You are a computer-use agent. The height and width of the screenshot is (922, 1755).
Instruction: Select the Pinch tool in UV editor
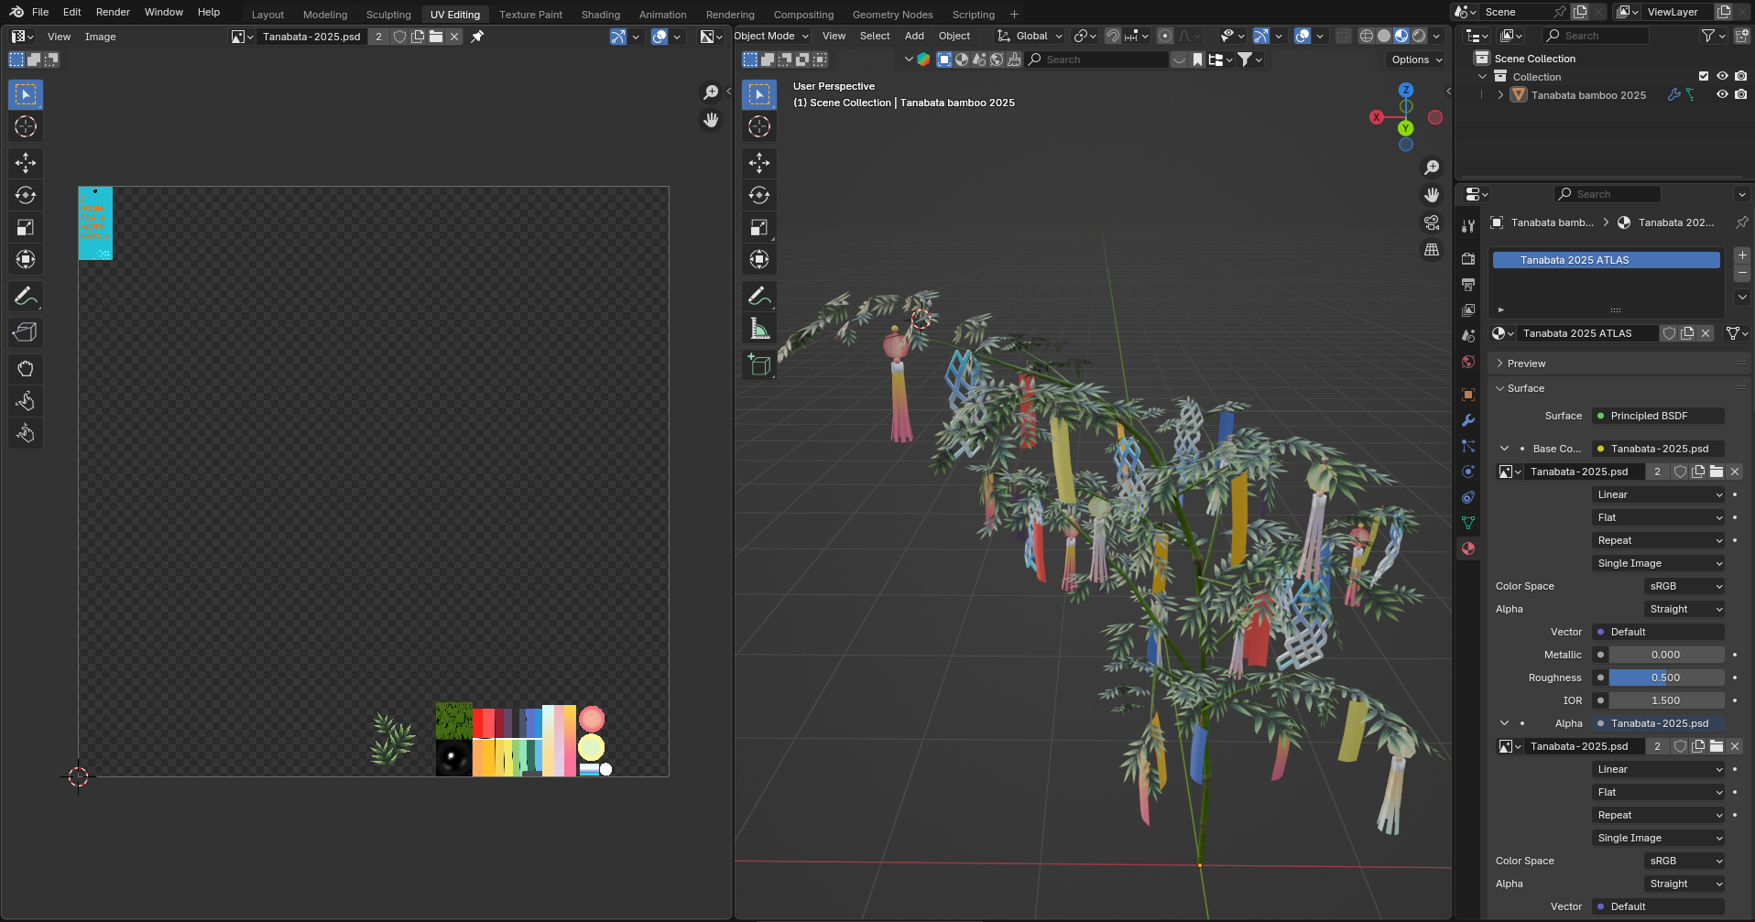(26, 433)
